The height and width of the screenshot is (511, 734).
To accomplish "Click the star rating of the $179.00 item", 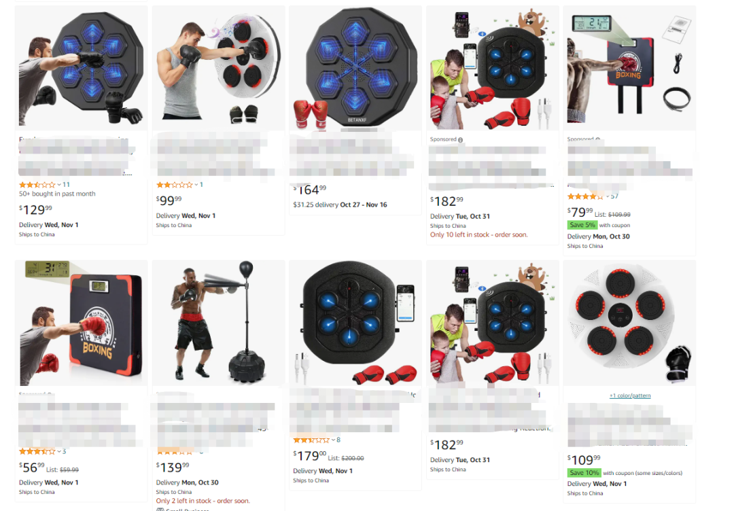I will pyautogui.click(x=311, y=440).
